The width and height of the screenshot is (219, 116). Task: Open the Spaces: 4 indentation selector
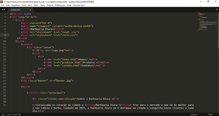(194, 114)
